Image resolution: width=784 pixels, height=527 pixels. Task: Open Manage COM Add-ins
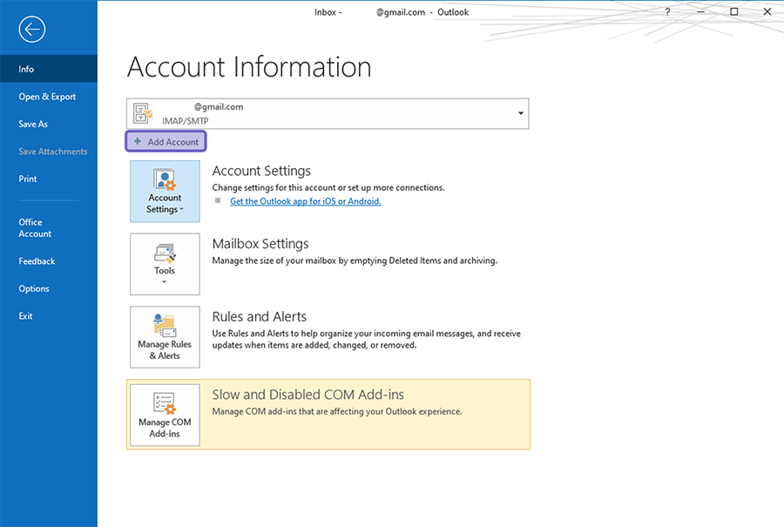(x=165, y=415)
